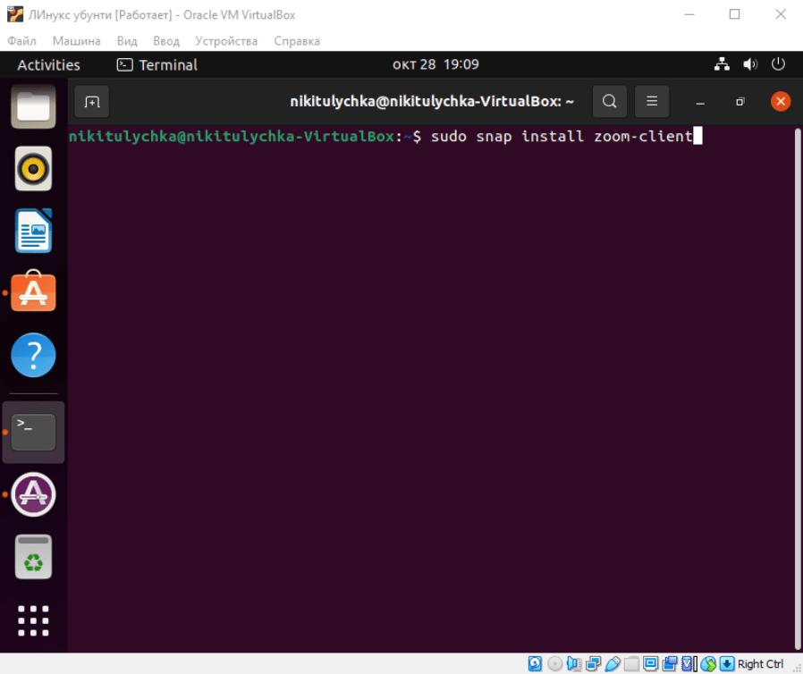Open the Trash in dock
The image size is (803, 674).
tap(33, 557)
